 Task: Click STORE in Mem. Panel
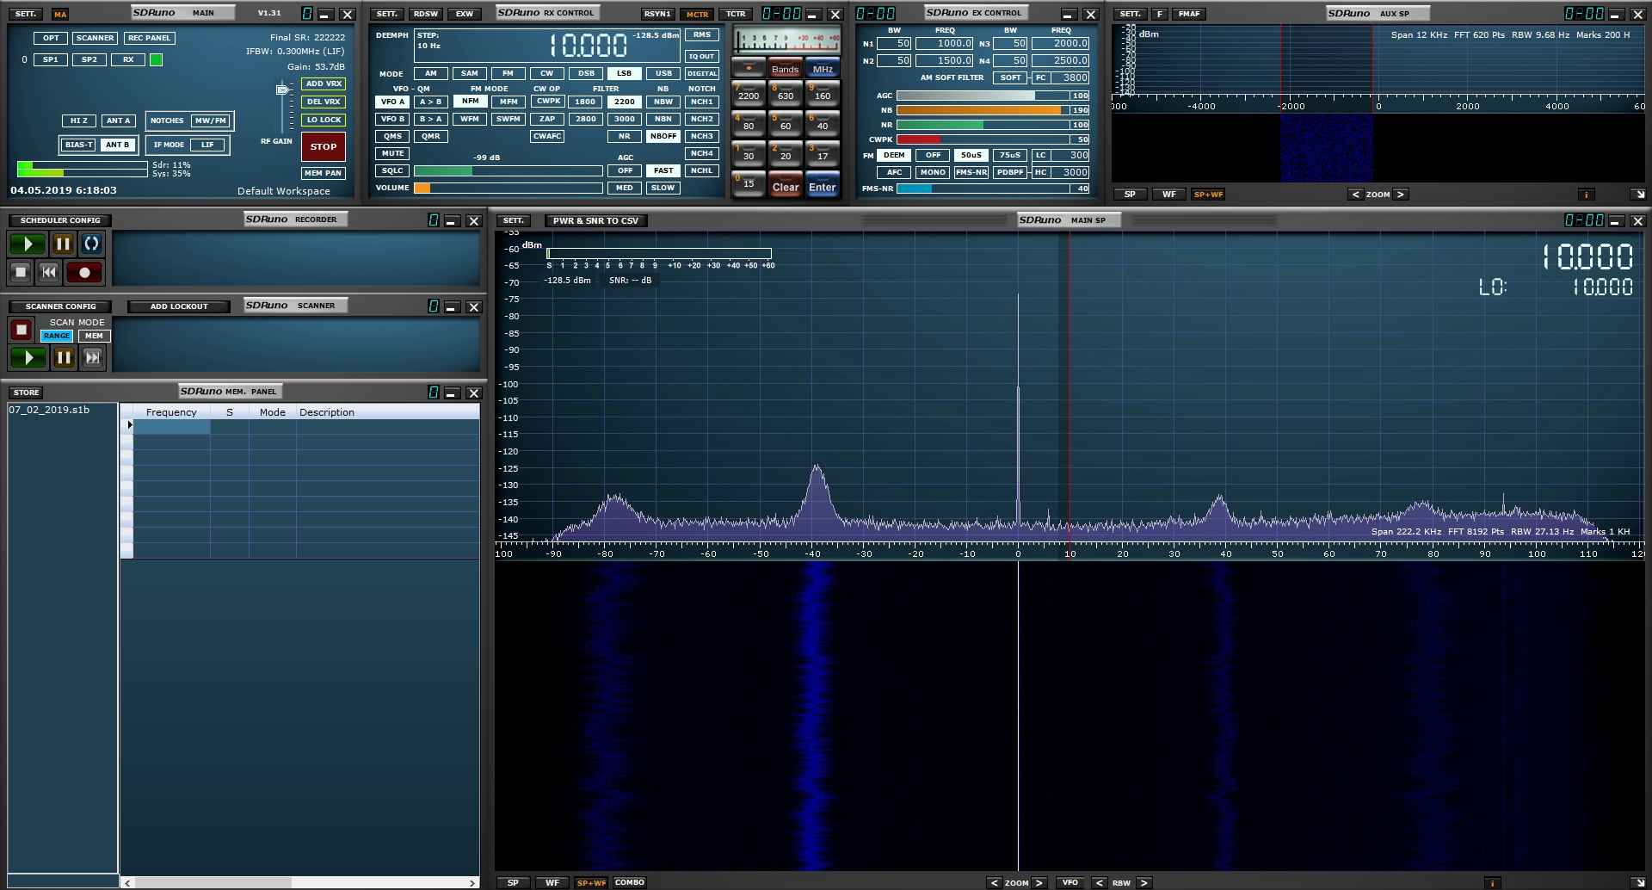[x=26, y=392]
